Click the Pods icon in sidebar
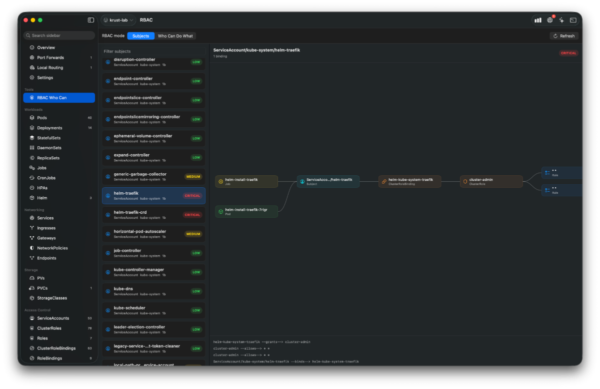600x389 pixels. tap(32, 118)
